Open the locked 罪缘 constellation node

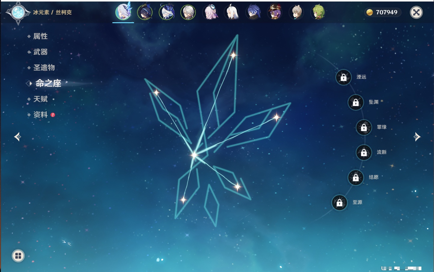364,127
